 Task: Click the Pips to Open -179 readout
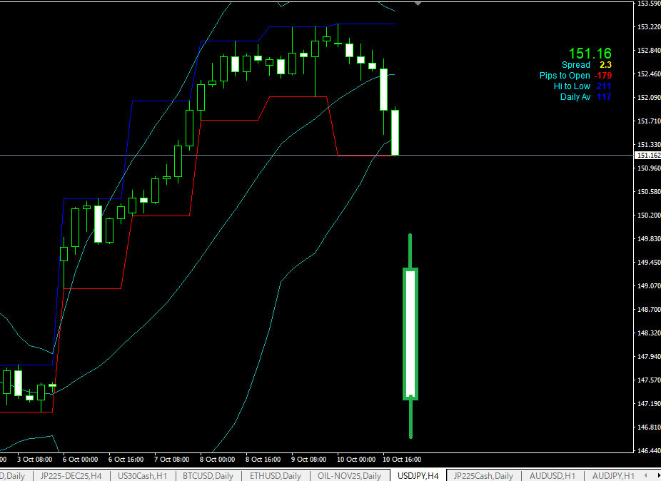point(575,76)
